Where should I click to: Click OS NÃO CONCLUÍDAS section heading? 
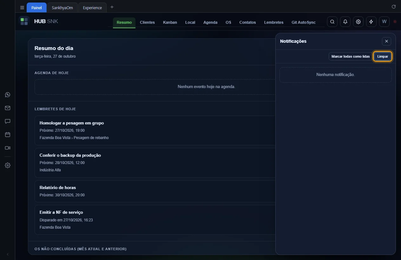coord(81,249)
